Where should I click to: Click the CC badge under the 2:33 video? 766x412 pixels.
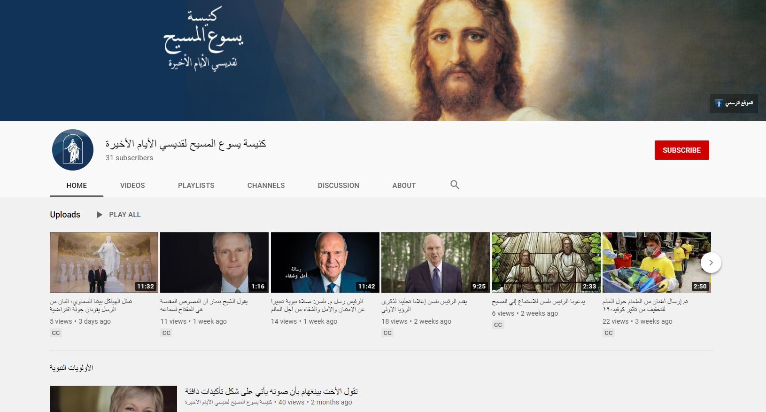(498, 325)
